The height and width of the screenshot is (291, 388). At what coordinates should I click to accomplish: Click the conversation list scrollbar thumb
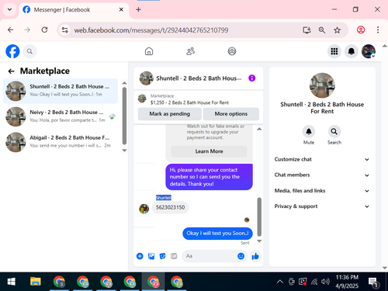click(x=124, y=116)
